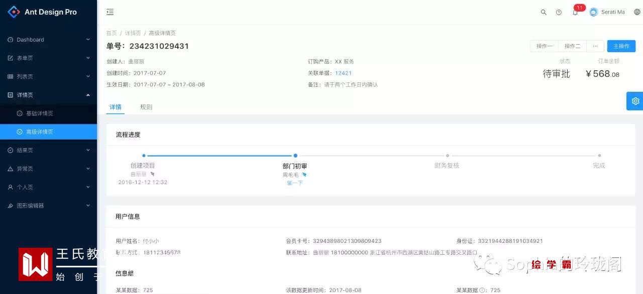Click the DingTalk icon next to 周毛毛
This screenshot has height=294, width=643.
click(x=304, y=175)
